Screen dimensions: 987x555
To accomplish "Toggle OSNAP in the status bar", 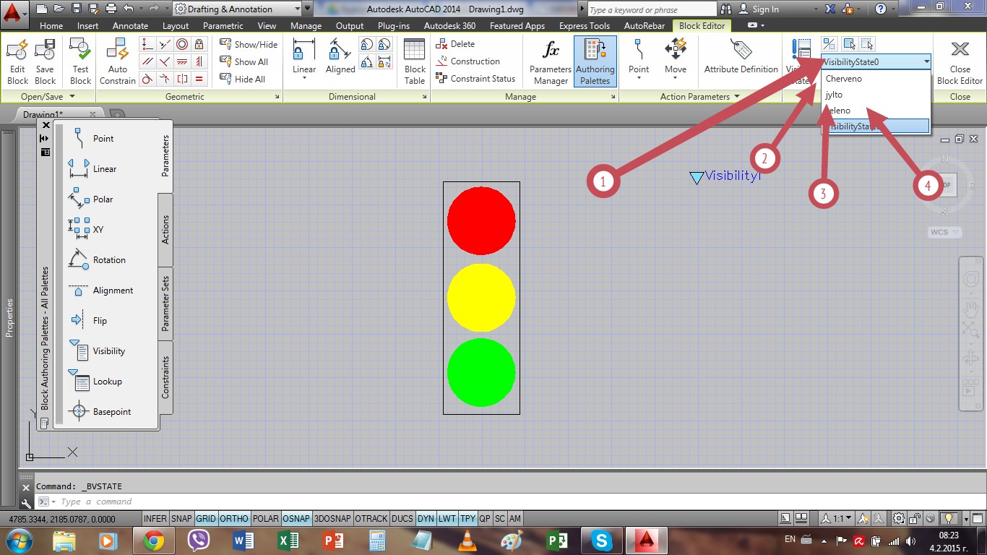I will pos(296,518).
